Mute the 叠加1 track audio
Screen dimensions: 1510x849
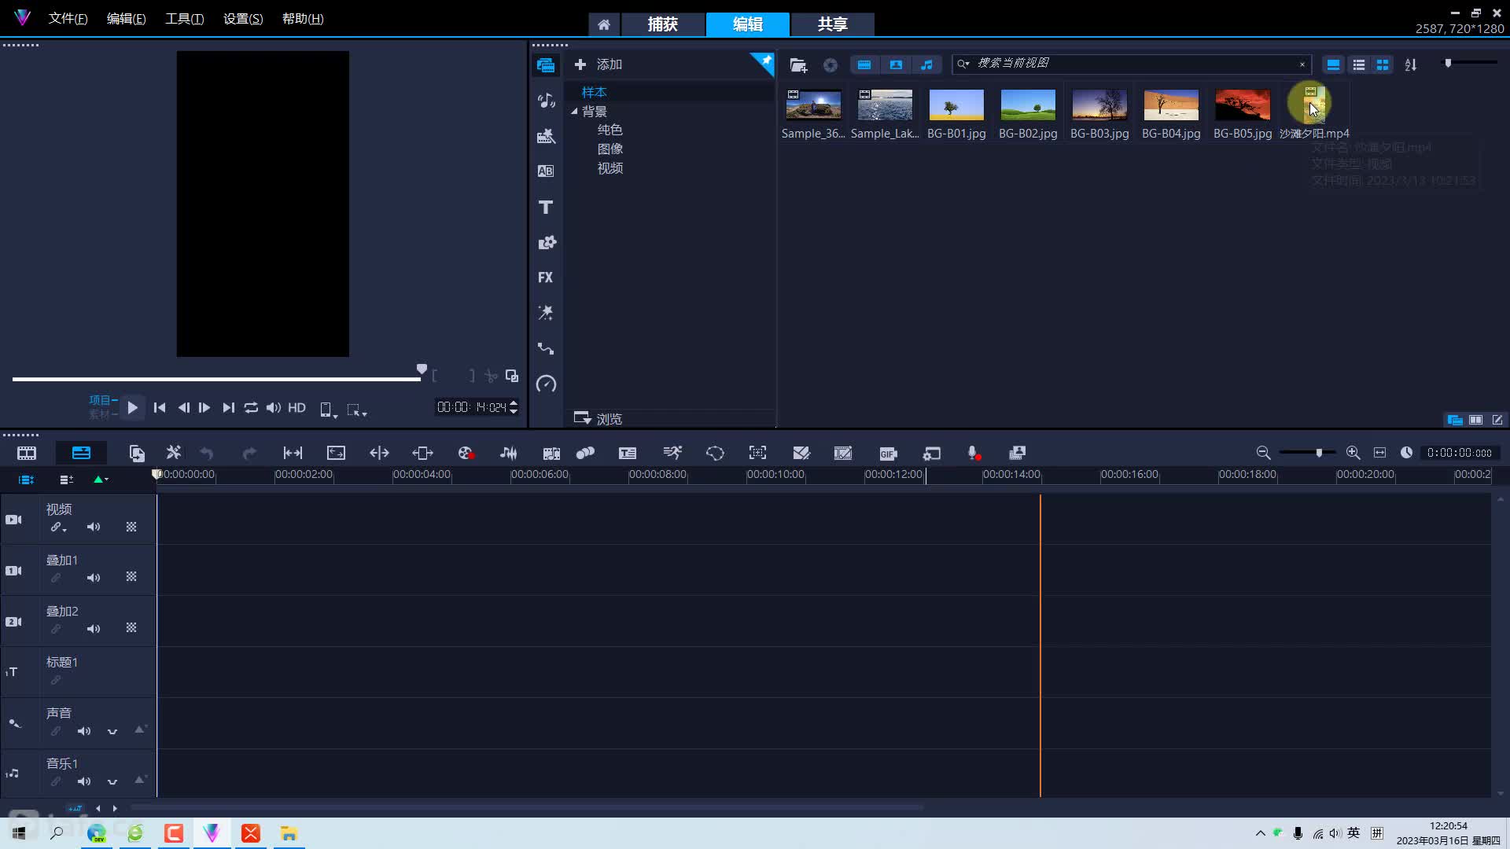click(94, 578)
